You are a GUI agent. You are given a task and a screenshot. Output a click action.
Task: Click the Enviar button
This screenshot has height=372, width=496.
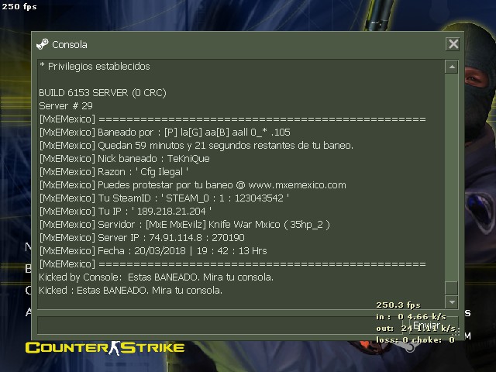(432, 325)
